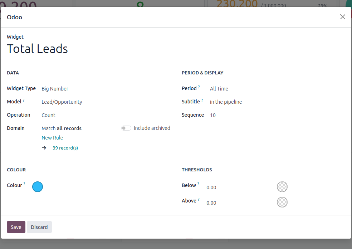Screen dimensions: 352x249
Task: Show the help tooltip icon next to Period
Action: [199, 87]
